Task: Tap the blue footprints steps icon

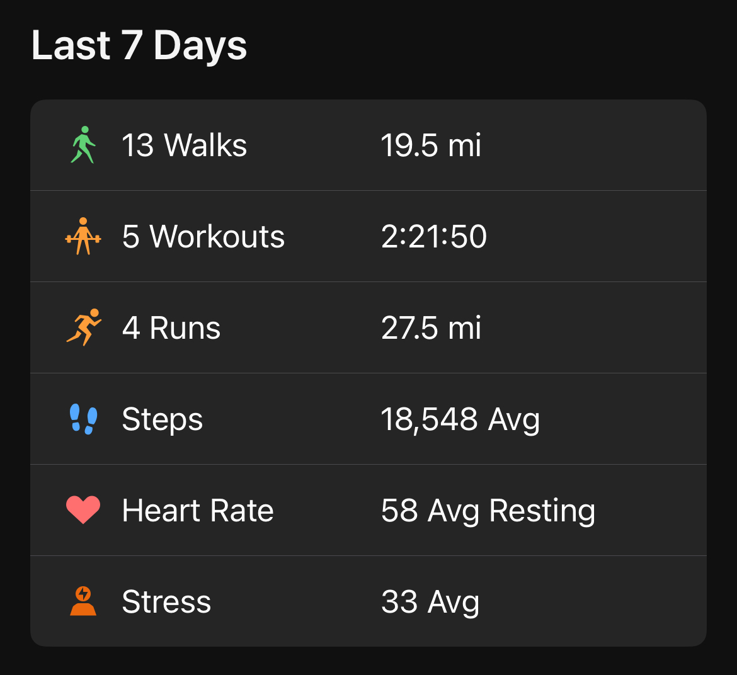Action: click(83, 419)
